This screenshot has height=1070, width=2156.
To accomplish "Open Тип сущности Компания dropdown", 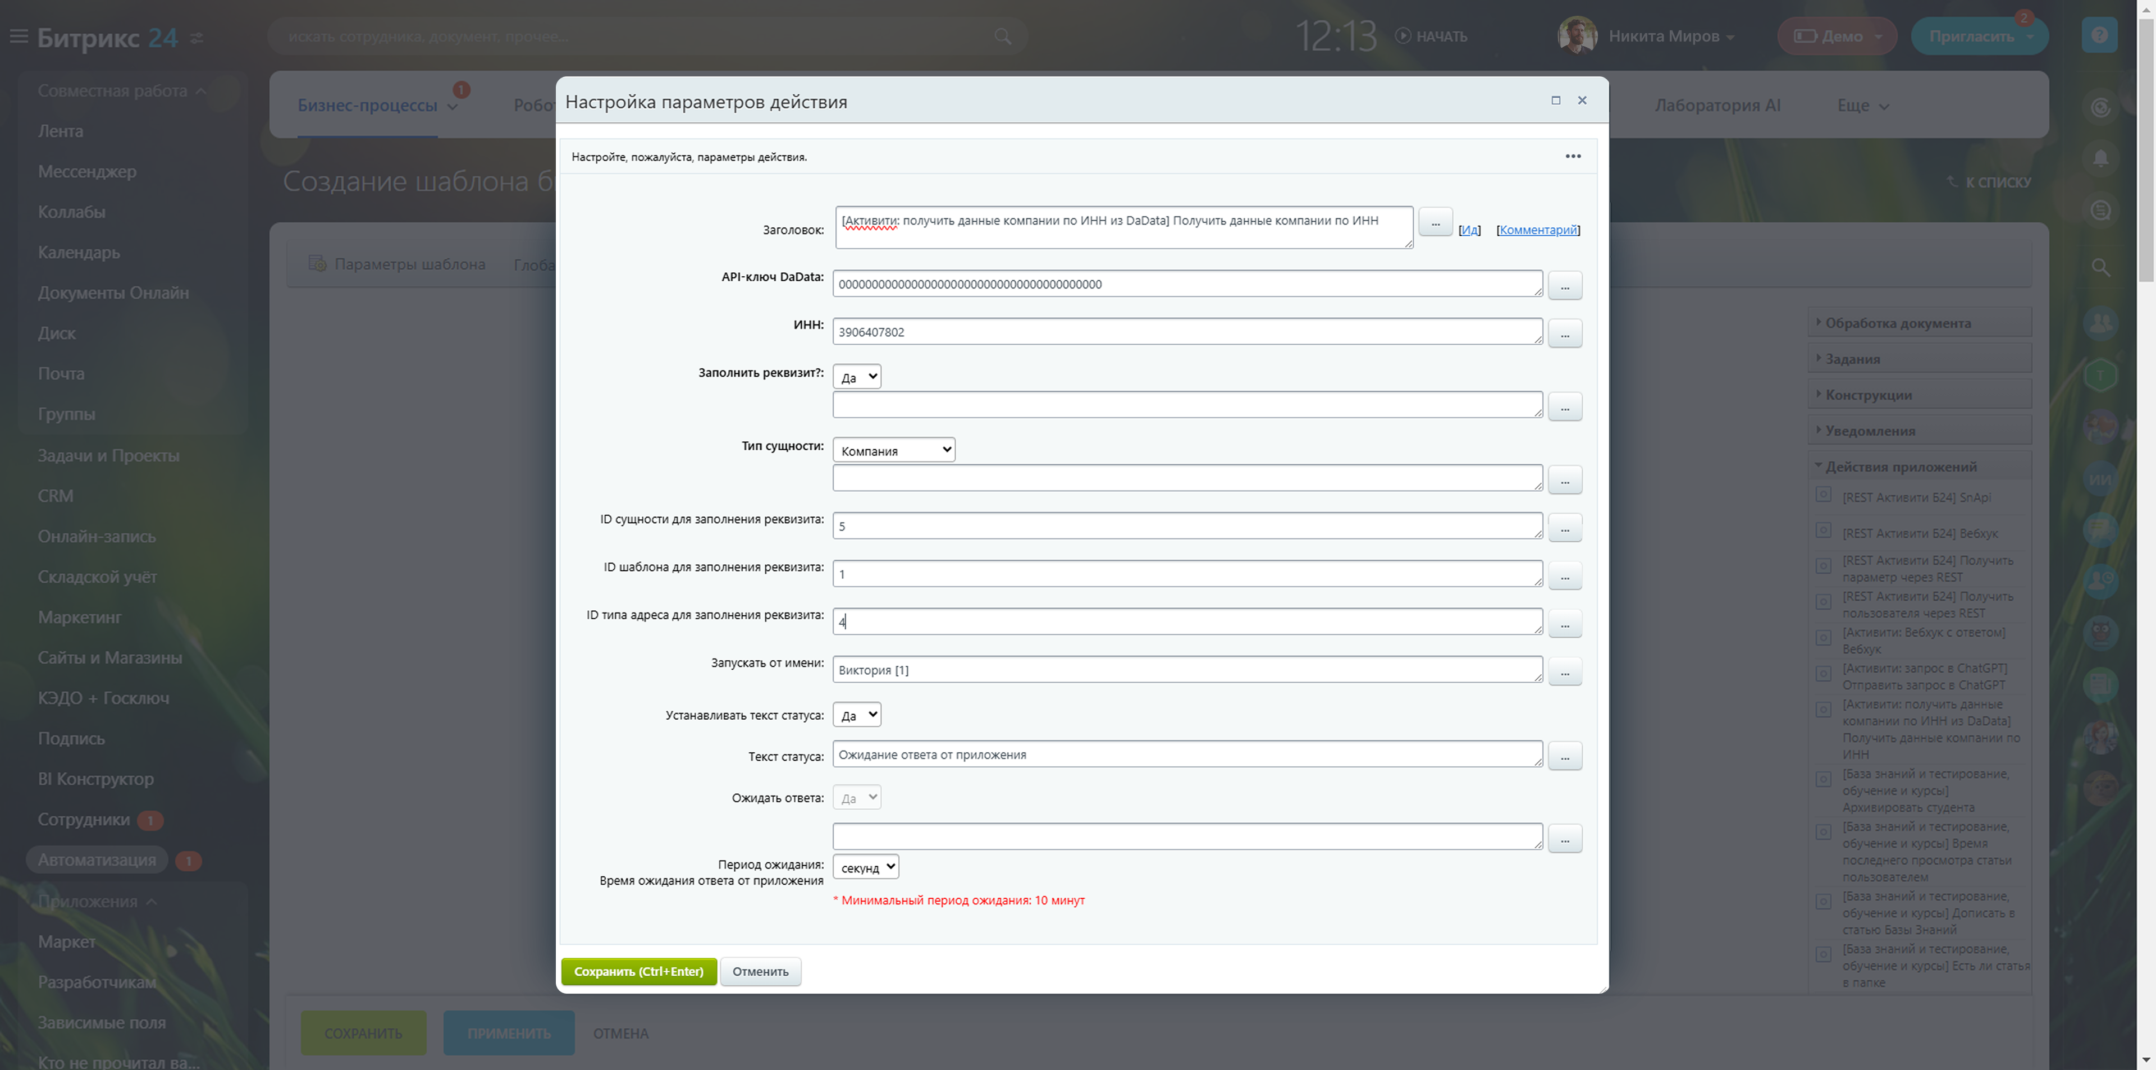I will [893, 450].
